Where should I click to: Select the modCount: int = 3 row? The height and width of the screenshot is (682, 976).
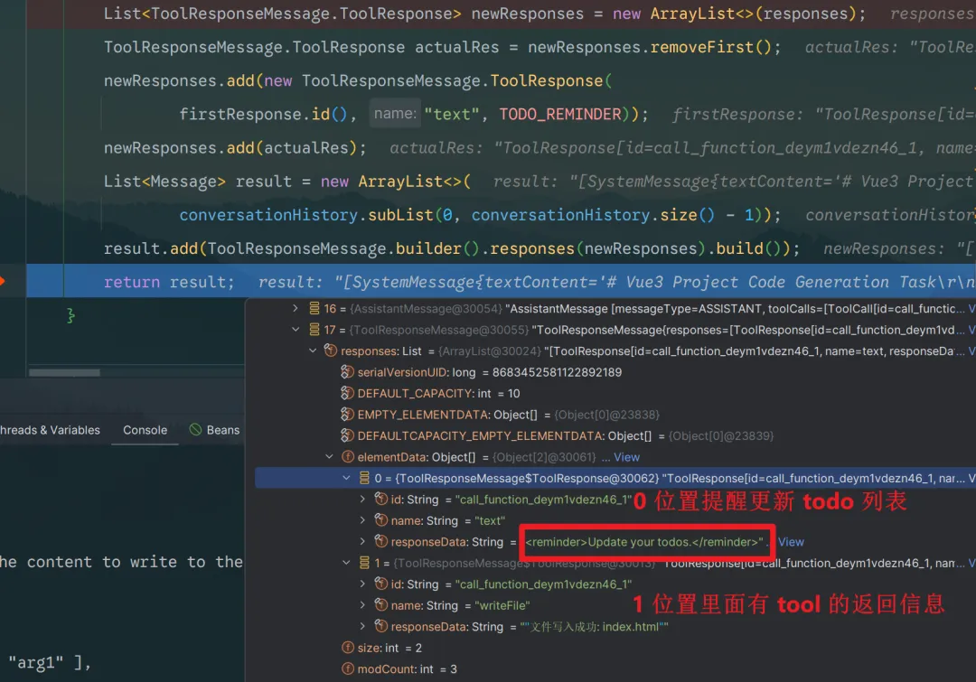399,669
